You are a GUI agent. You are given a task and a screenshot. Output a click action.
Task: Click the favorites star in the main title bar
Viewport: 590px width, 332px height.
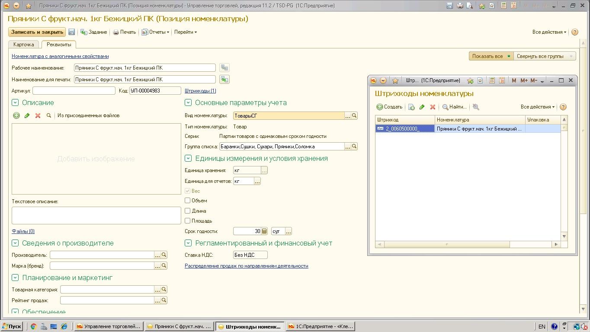(x=29, y=6)
